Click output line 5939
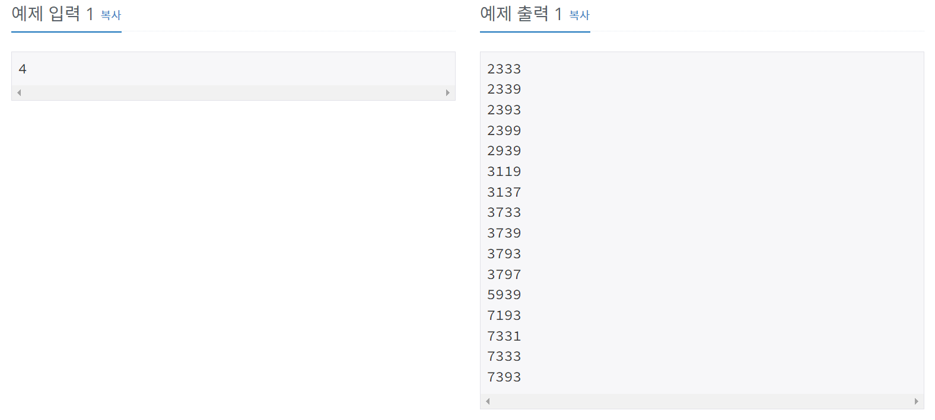This screenshot has height=420, width=935. 504,295
